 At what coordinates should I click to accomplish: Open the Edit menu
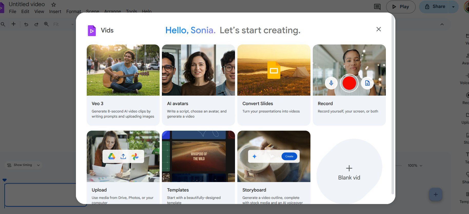click(25, 12)
